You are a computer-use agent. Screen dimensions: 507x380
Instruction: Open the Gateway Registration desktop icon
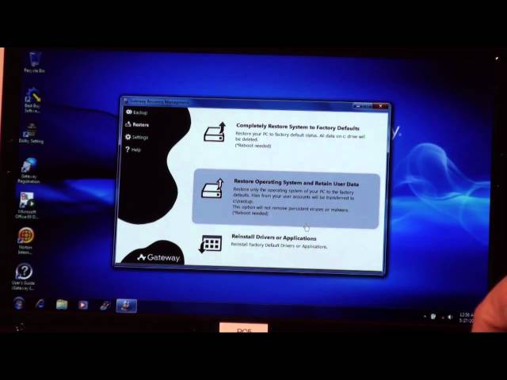pyautogui.click(x=29, y=171)
